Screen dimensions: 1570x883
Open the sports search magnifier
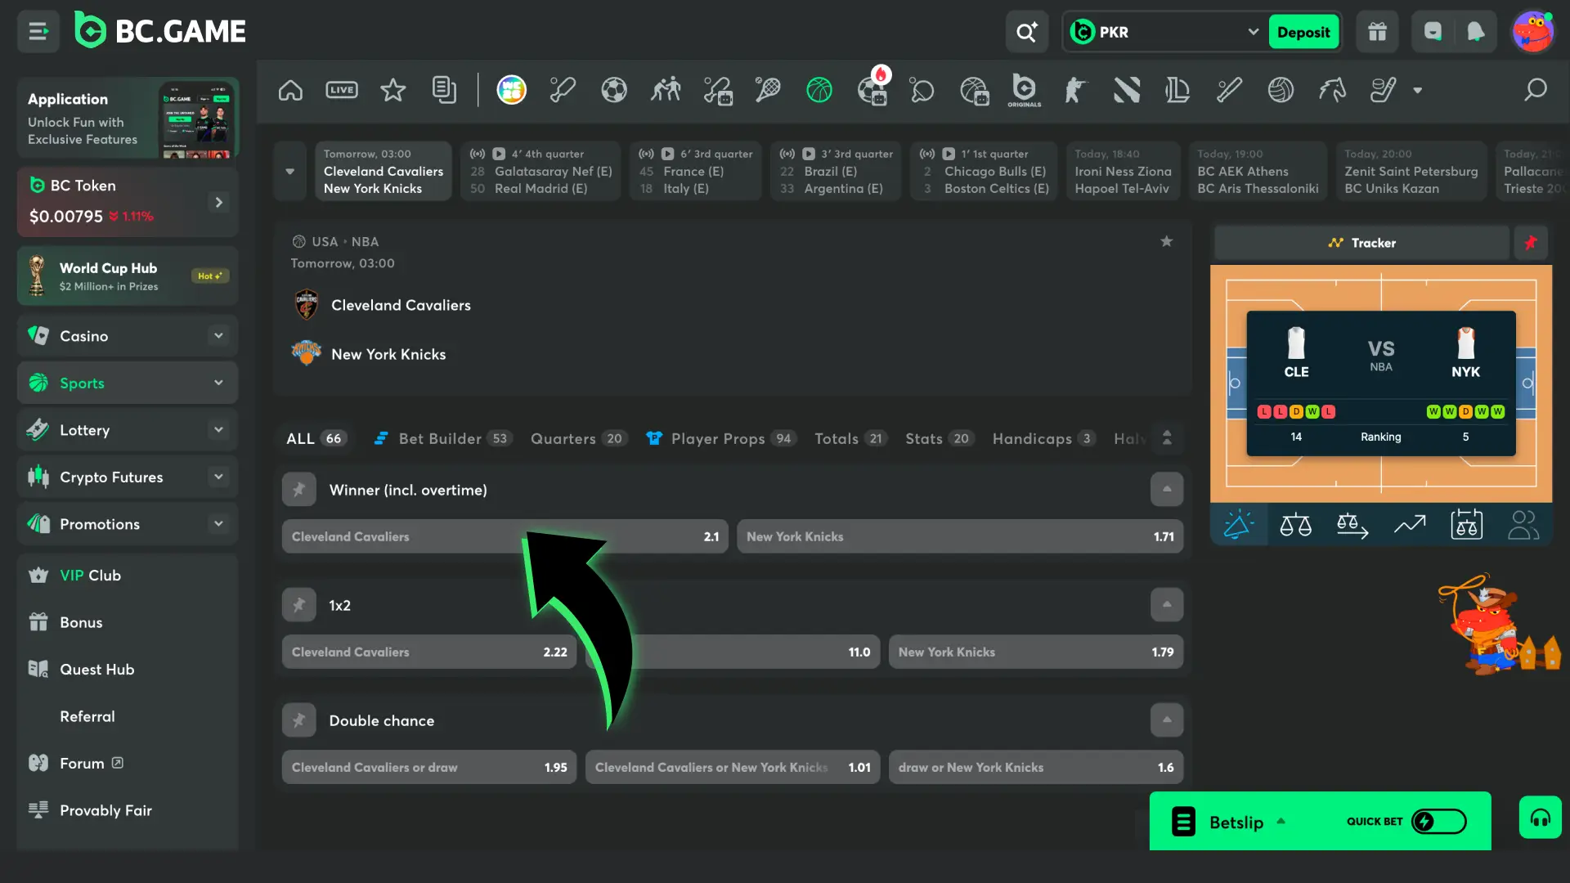1536,90
